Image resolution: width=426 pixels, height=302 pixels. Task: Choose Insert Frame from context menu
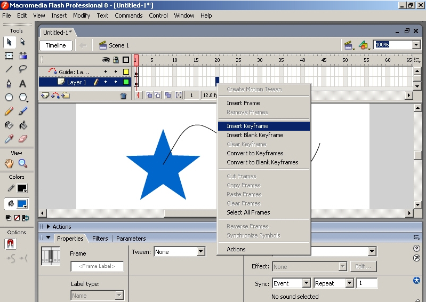(x=264, y=103)
